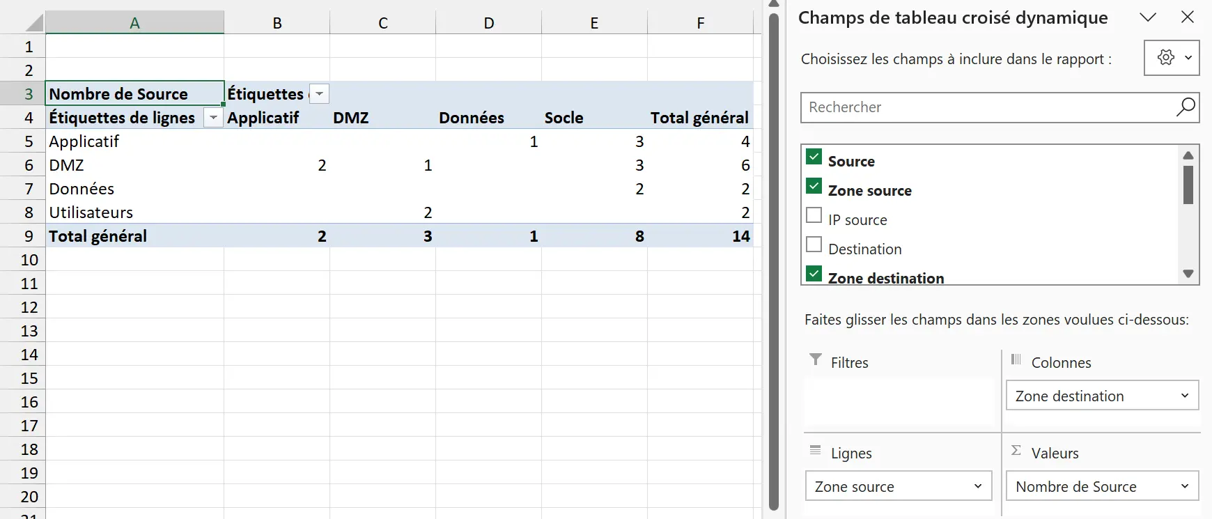1212x519 pixels.
Task: Expand the Nombre de Source value dropdown
Action: [1185, 486]
